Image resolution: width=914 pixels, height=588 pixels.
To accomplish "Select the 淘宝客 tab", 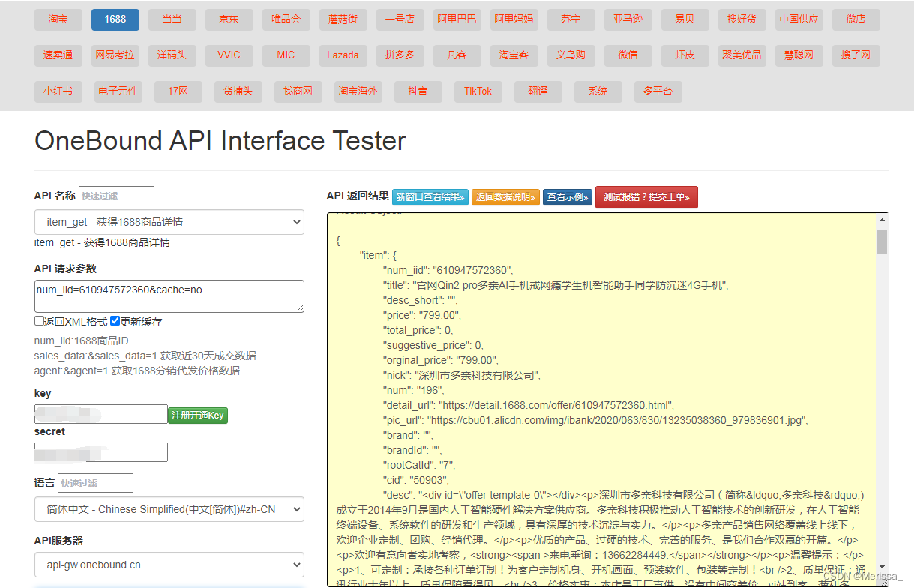I will tap(514, 55).
